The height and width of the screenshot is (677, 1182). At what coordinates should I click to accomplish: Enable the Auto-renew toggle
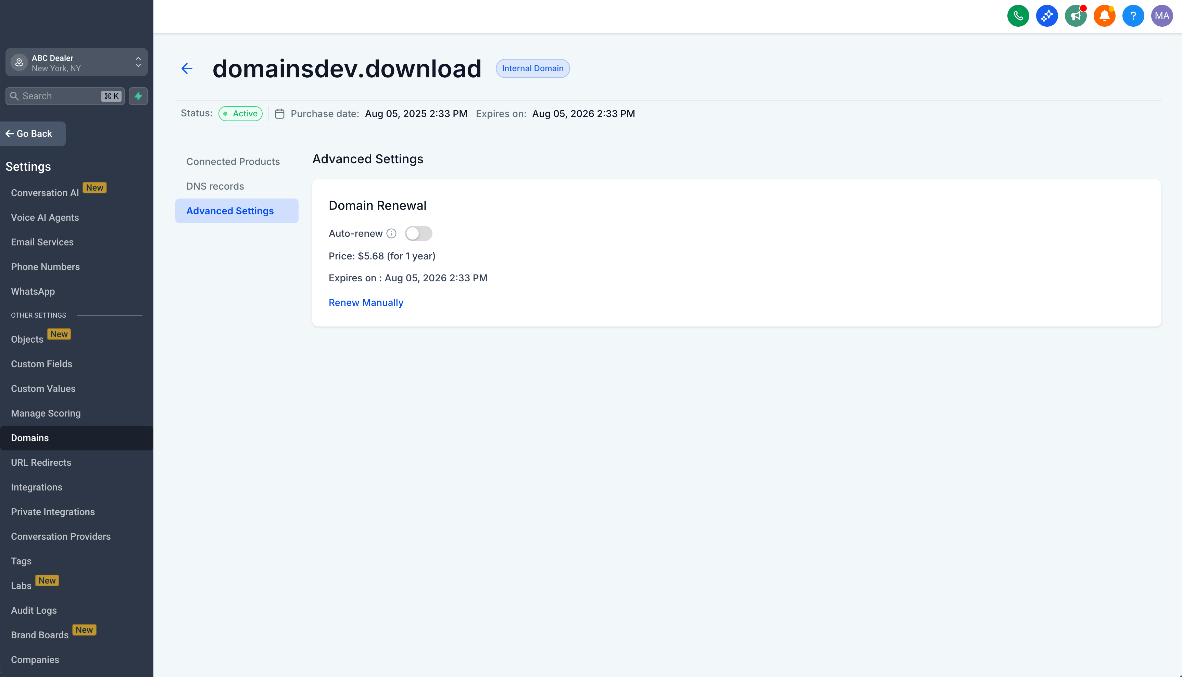coord(418,233)
